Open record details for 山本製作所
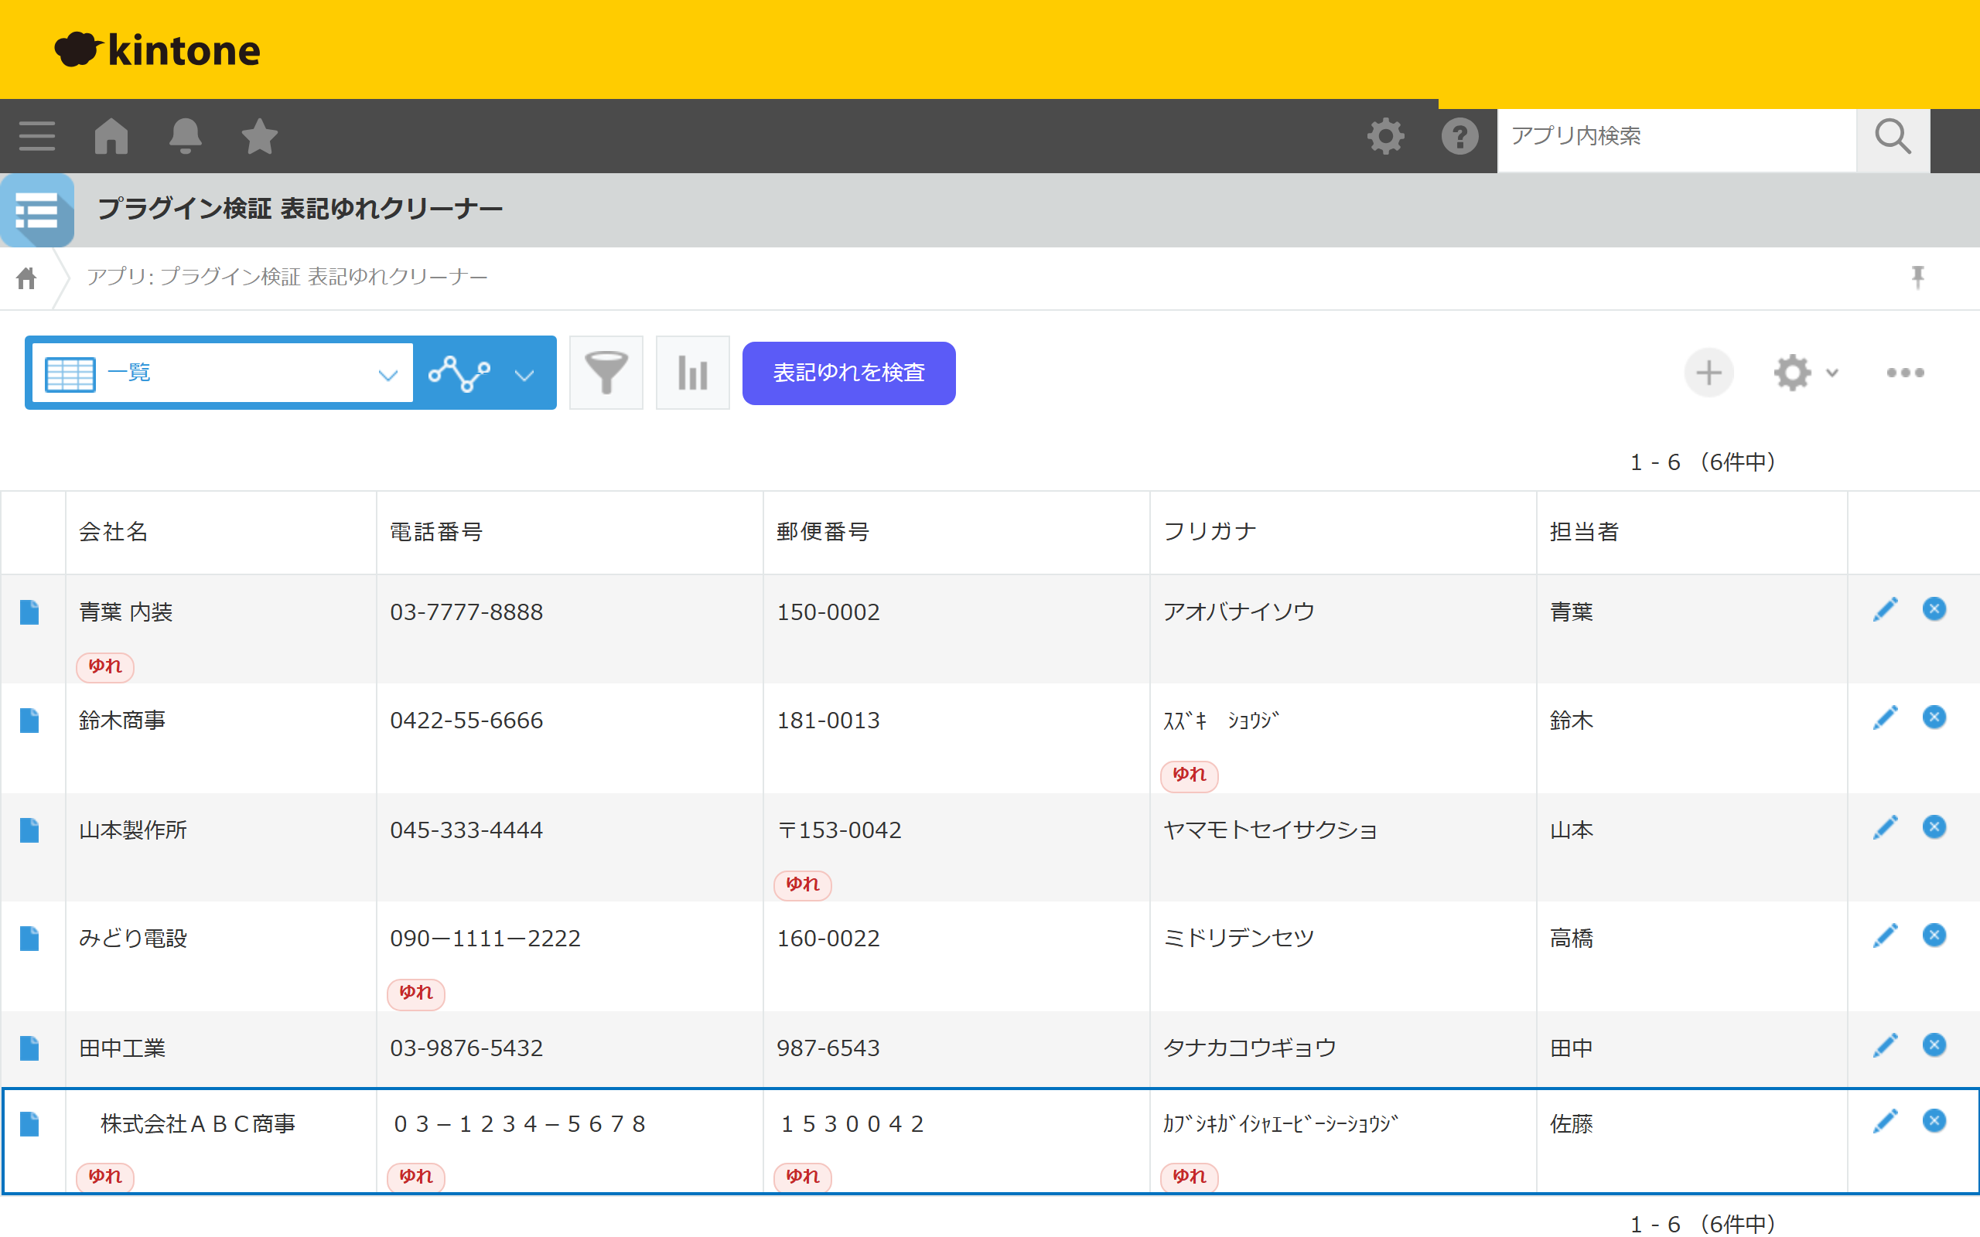 tap(29, 830)
